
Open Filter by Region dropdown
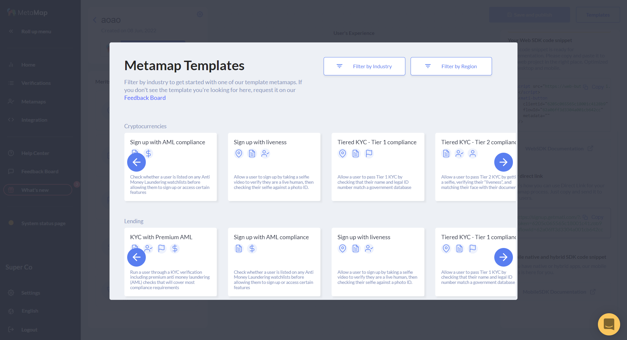tap(451, 66)
